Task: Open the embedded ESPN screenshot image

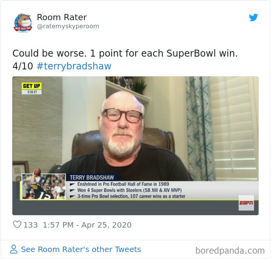Action: click(135, 146)
